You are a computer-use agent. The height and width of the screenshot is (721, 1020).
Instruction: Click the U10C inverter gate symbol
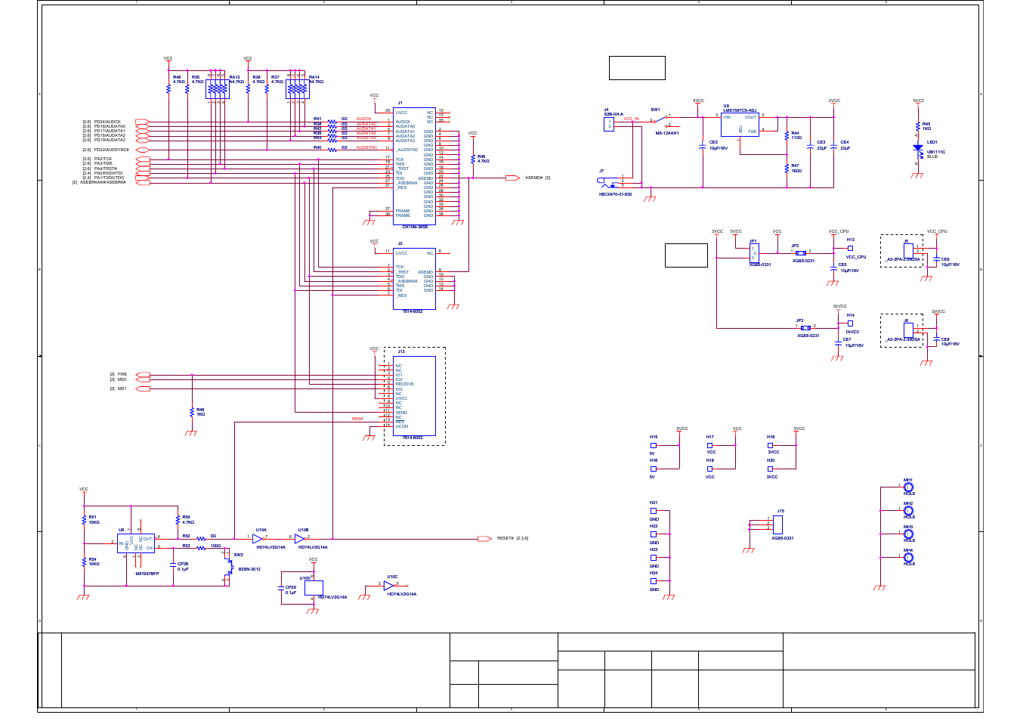[389, 586]
